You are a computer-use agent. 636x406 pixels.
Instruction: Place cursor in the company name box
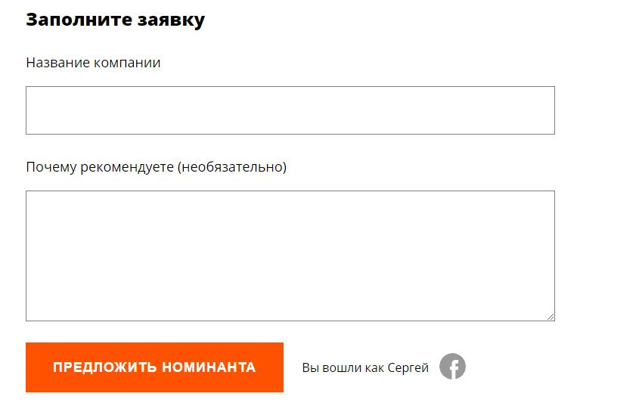tap(290, 110)
